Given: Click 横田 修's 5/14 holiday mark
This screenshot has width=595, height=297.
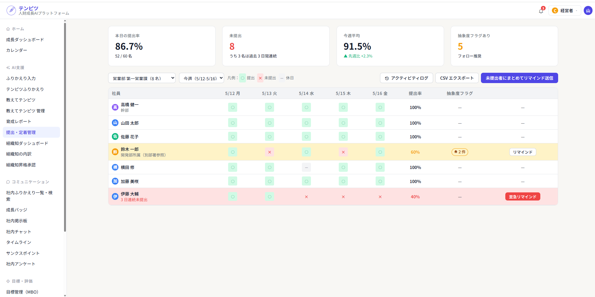Looking at the screenshot, I should (306, 167).
